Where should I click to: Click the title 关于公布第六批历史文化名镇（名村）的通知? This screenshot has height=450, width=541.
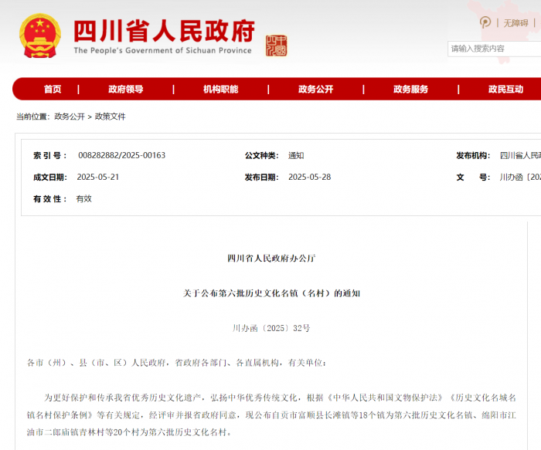[271, 293]
